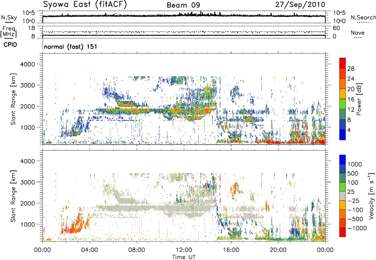
Task: Click the '16' Power colorbar value
Action: coord(351,99)
